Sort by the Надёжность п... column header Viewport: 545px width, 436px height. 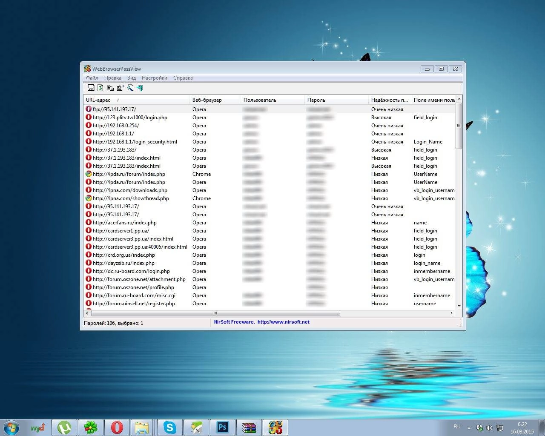click(x=390, y=100)
